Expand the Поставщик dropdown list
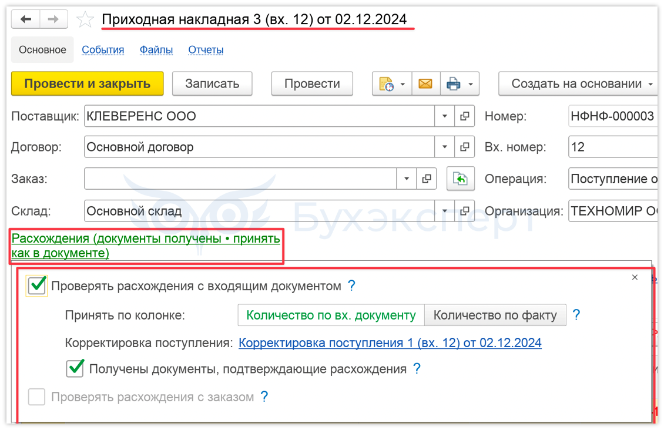Viewport: 664px width, 430px height. pyautogui.click(x=445, y=116)
